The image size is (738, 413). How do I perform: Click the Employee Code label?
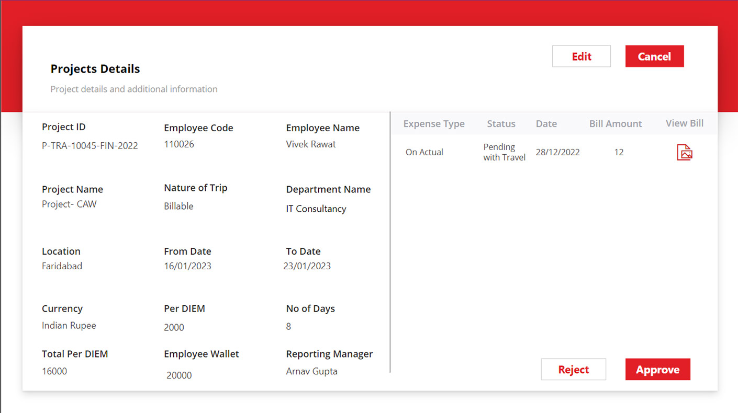198,128
